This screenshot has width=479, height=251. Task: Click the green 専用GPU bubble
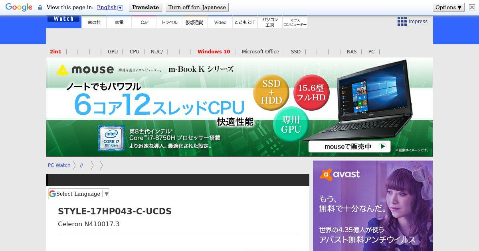point(291,124)
